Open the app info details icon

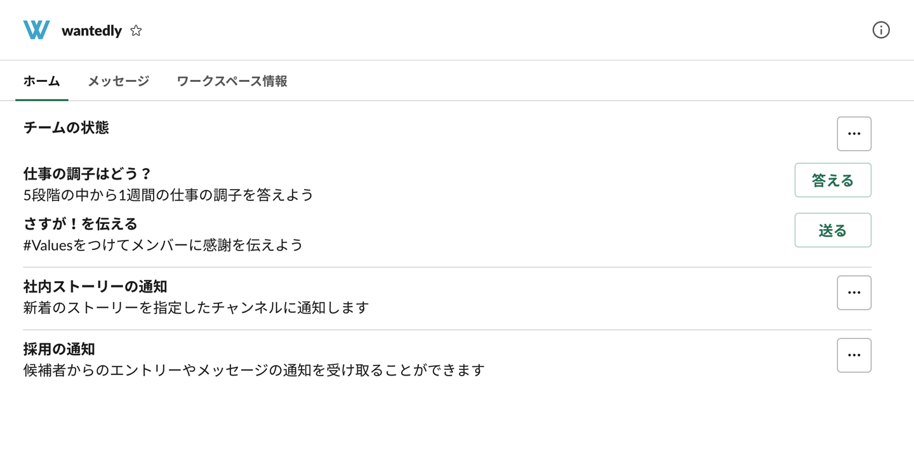click(881, 30)
